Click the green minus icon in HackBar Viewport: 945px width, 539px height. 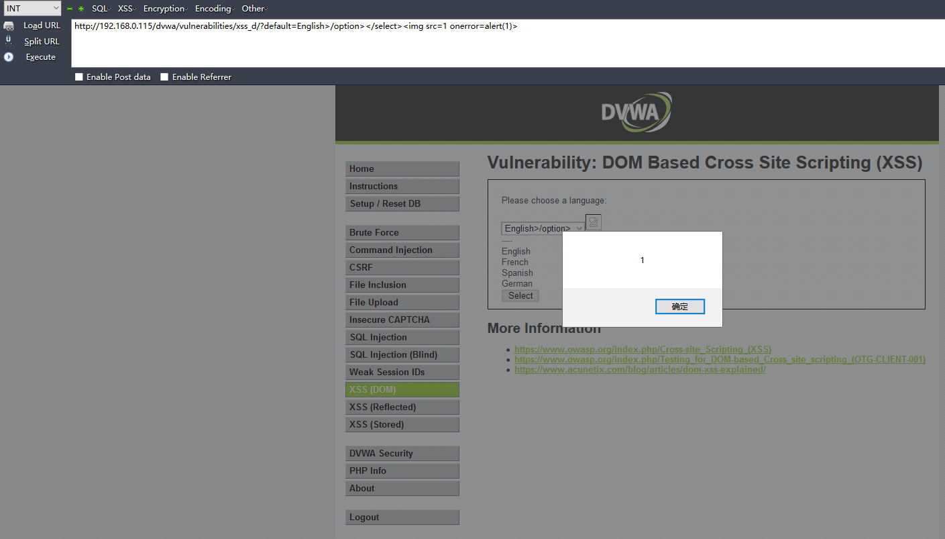[x=70, y=9]
